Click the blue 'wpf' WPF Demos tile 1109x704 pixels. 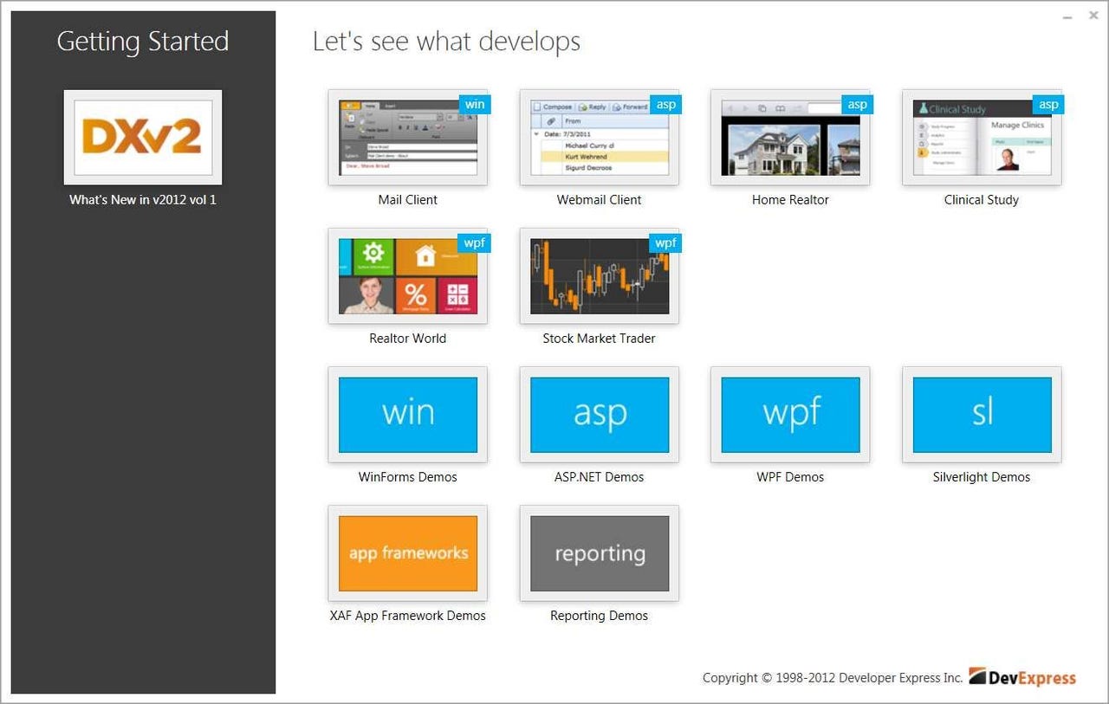click(790, 415)
